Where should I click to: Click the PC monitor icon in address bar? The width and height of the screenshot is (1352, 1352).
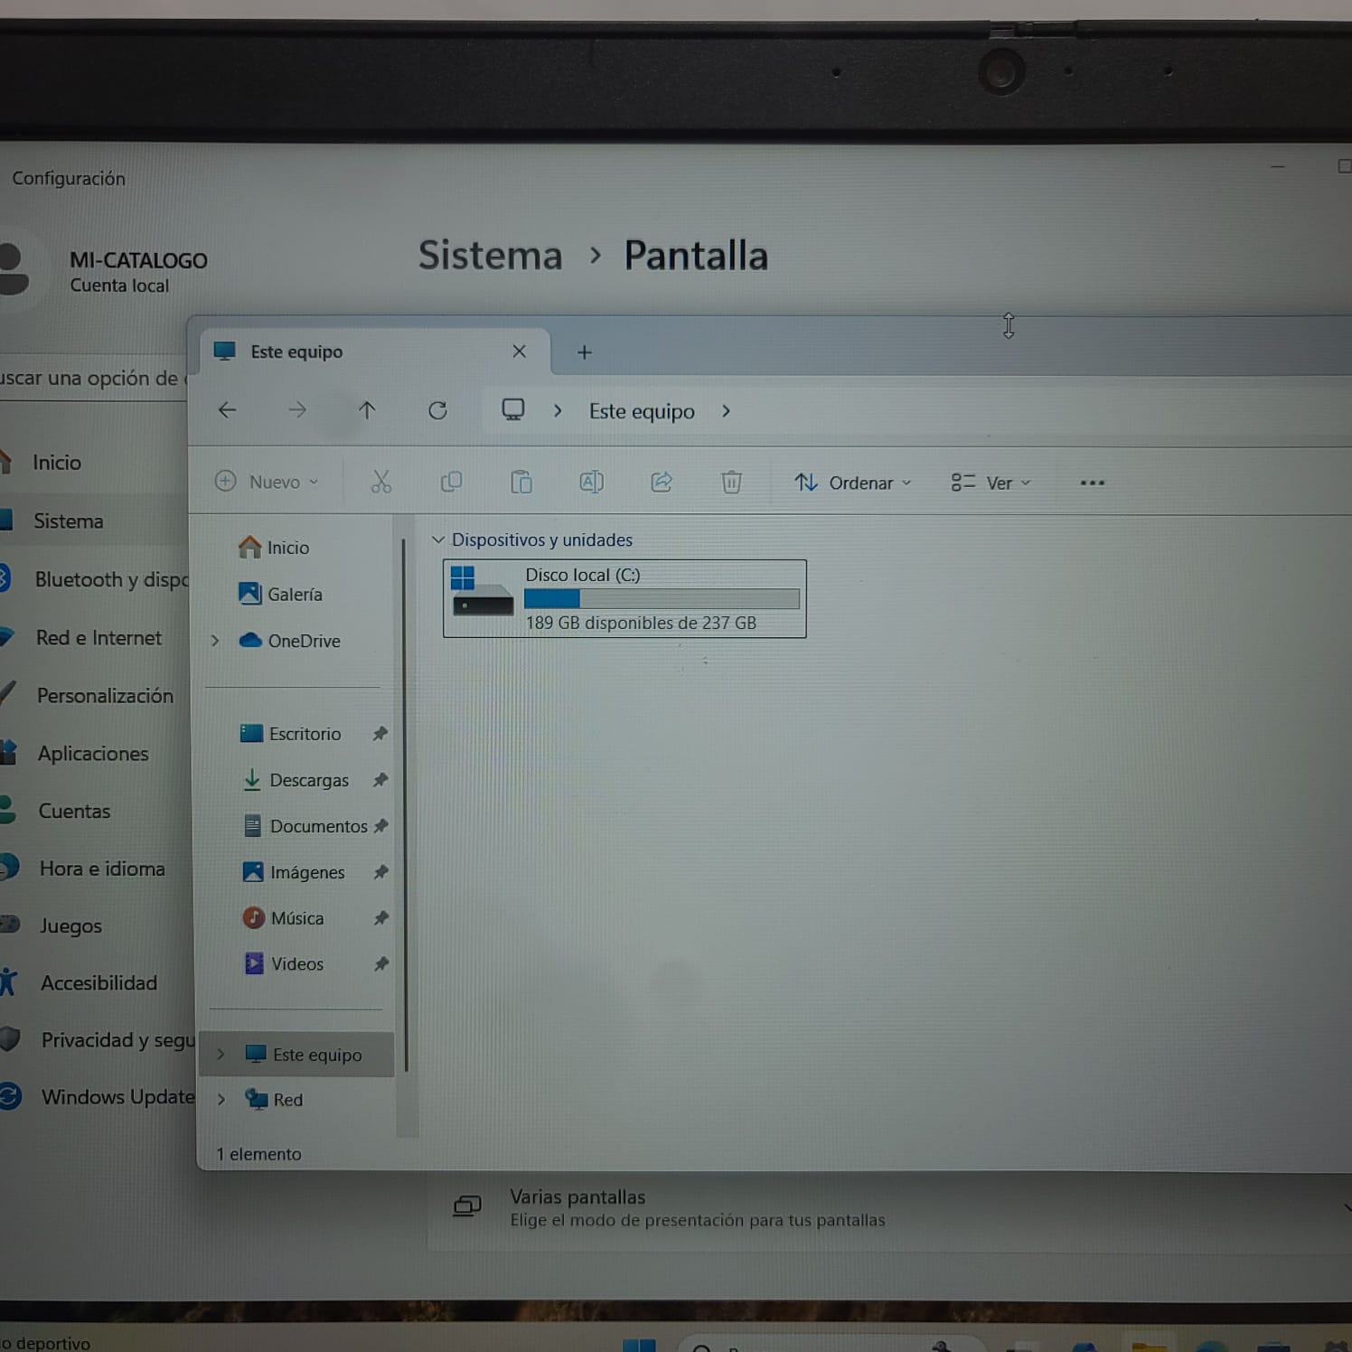click(x=513, y=410)
